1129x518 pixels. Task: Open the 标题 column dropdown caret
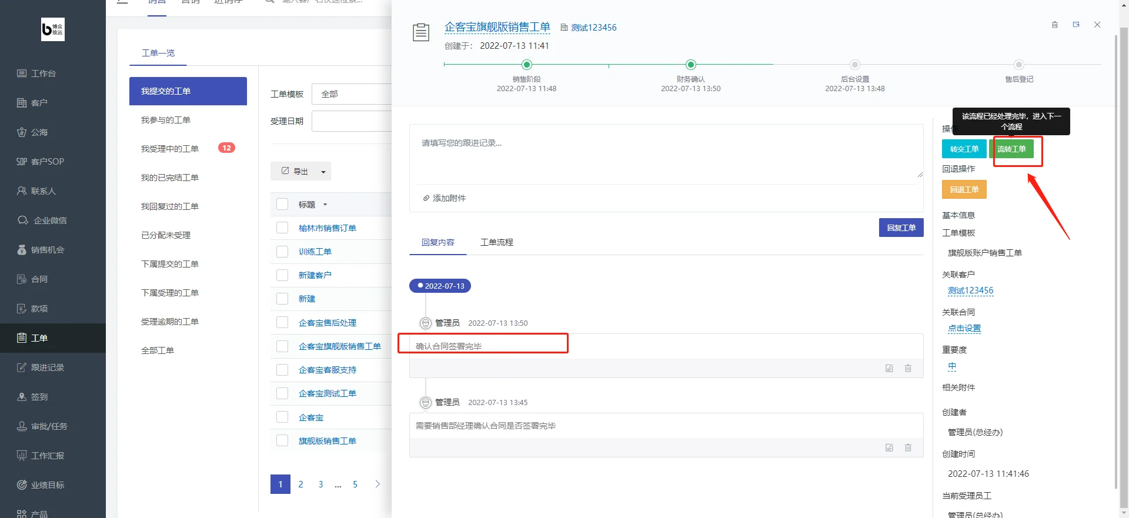(x=325, y=205)
